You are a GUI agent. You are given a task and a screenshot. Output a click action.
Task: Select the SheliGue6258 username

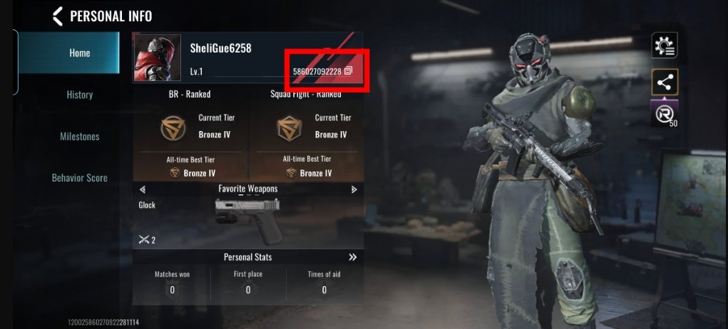(x=220, y=48)
